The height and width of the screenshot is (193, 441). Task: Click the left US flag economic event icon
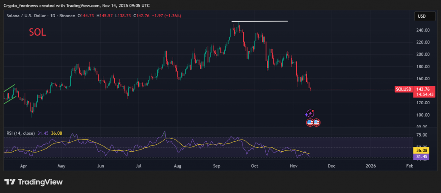pyautogui.click(x=310, y=122)
